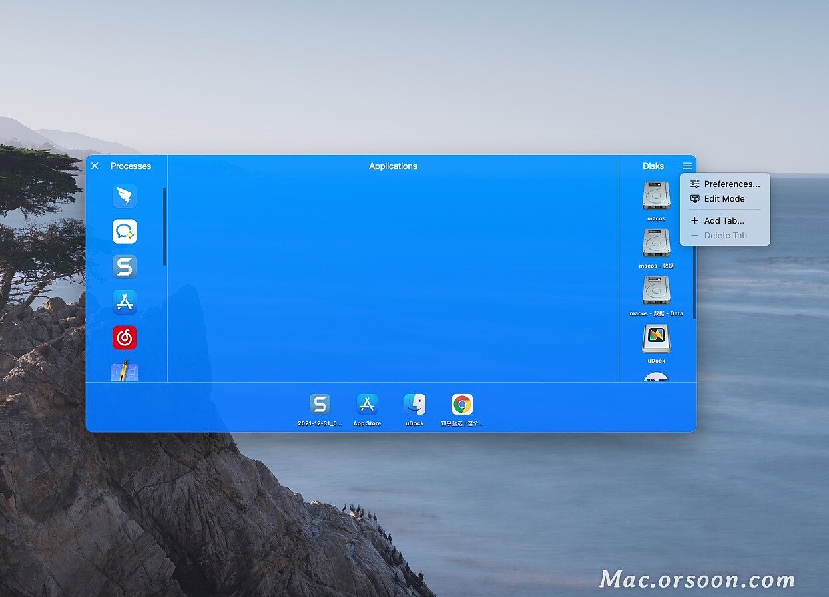This screenshot has width=829, height=597.
Task: Select the Chrome item labeled 知乎盐选
Action: point(461,404)
